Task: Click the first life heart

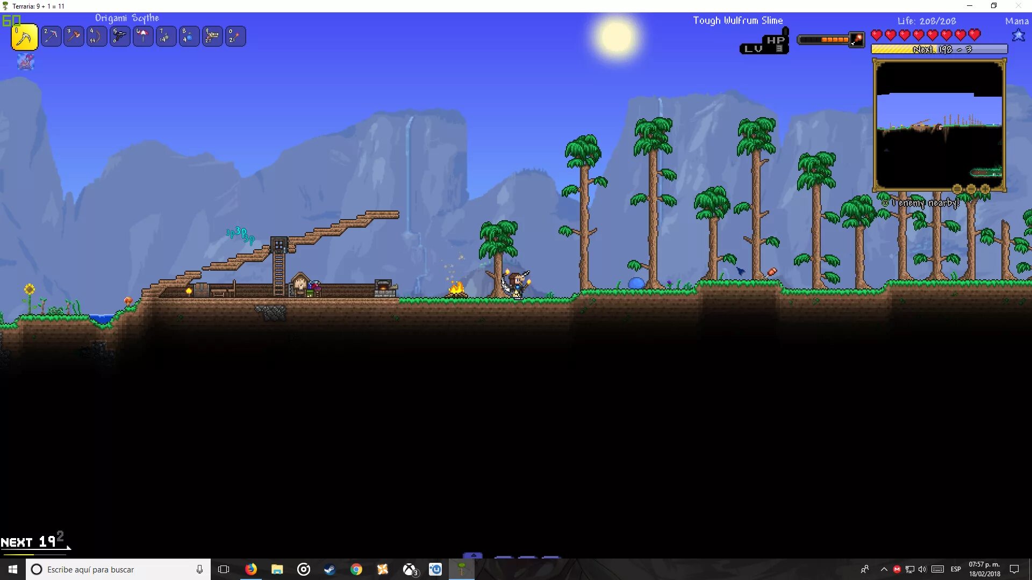Action: click(877, 35)
